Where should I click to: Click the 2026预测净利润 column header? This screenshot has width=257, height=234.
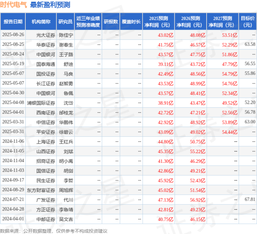[191, 22]
